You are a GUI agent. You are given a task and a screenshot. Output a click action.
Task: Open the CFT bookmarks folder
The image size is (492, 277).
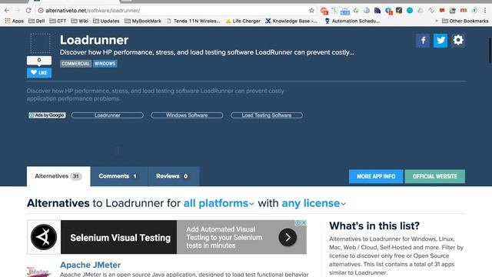58,21
